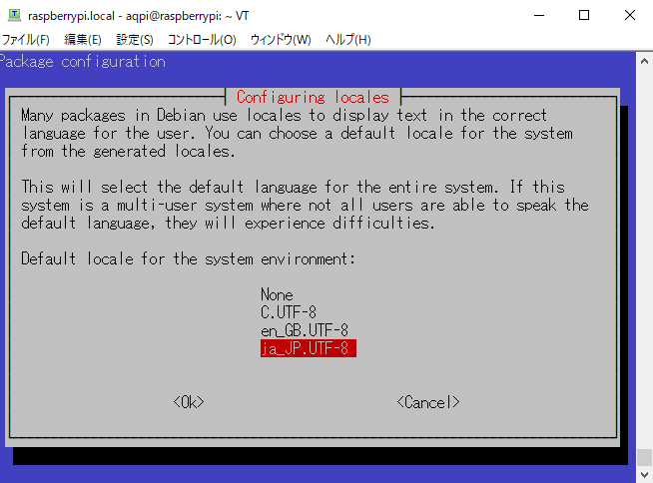Click the scrollbar up arrow
Screen dimensions: 653x483
(x=644, y=61)
